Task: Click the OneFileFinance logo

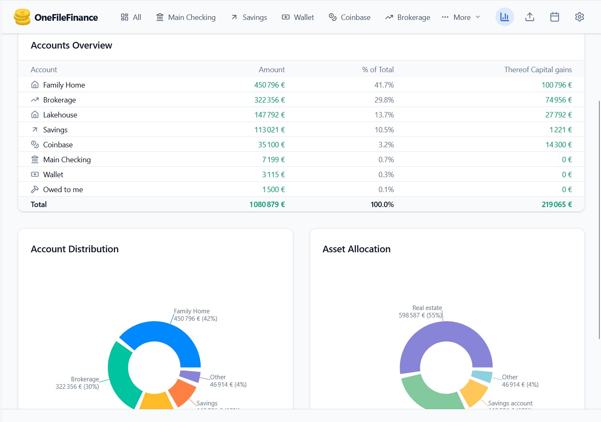Action: click(x=56, y=17)
